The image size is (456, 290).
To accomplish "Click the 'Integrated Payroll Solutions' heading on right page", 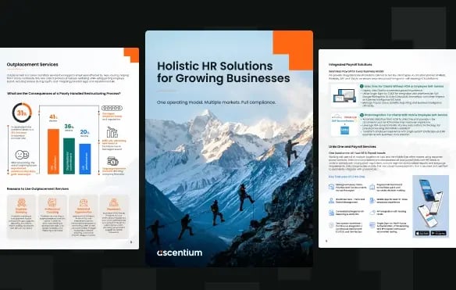I will point(350,64).
